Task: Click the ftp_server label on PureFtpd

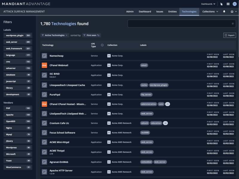Action: click(x=146, y=95)
